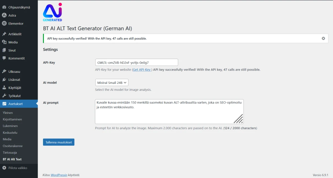Viewport: 333px width, 178px height.
Task: Click inside the API-Key input field
Action: [x=136, y=62]
